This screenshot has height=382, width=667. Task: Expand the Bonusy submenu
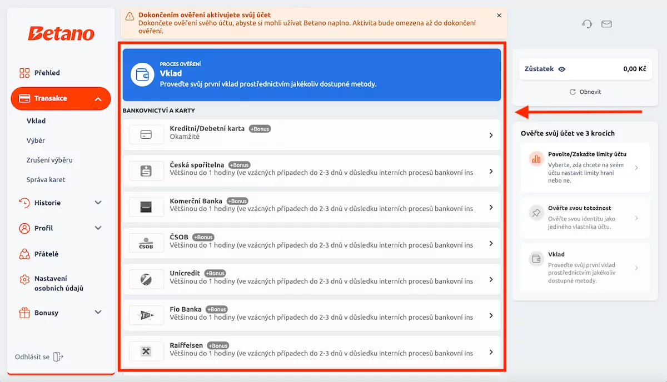coord(98,313)
